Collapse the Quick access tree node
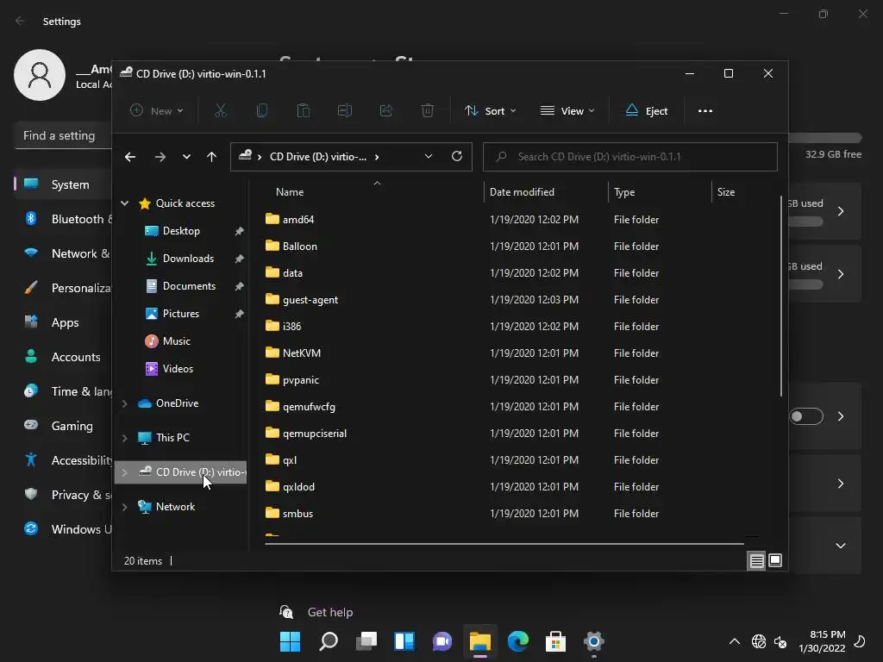Screen dimensions: 883x662 tap(124, 203)
